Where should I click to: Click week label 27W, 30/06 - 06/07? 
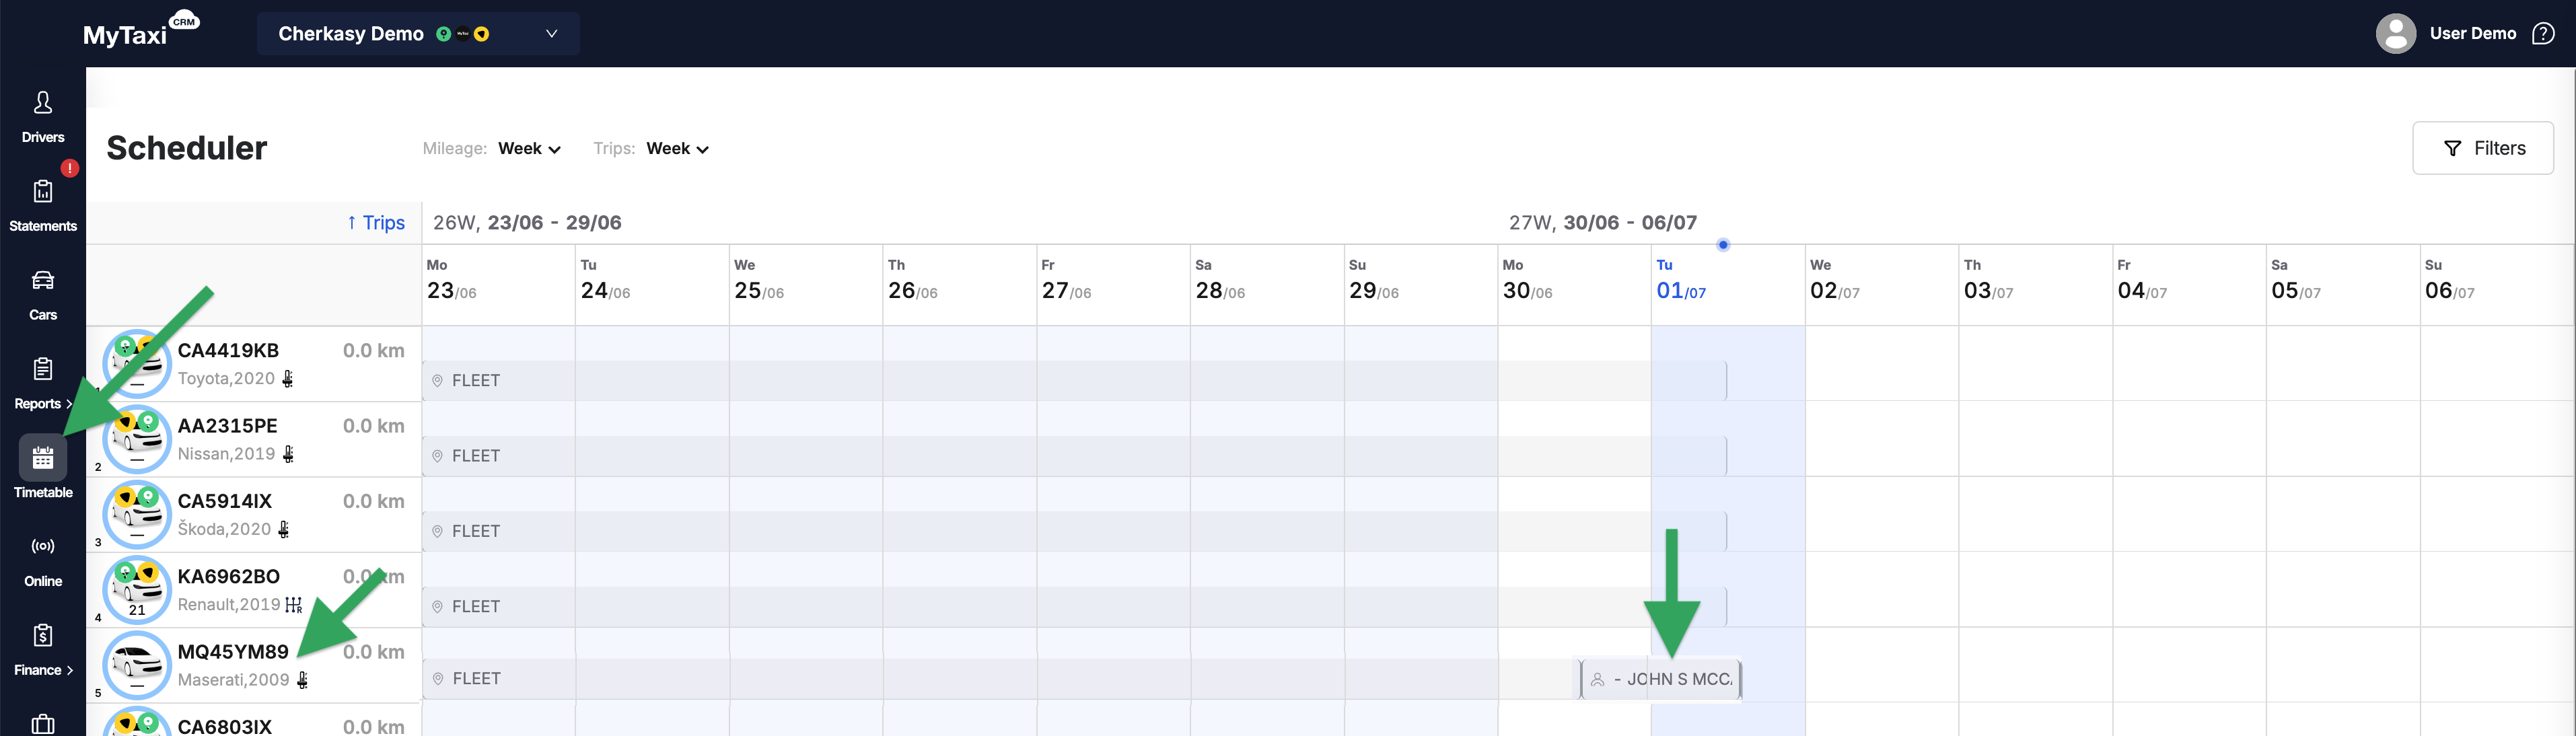pos(1603,223)
